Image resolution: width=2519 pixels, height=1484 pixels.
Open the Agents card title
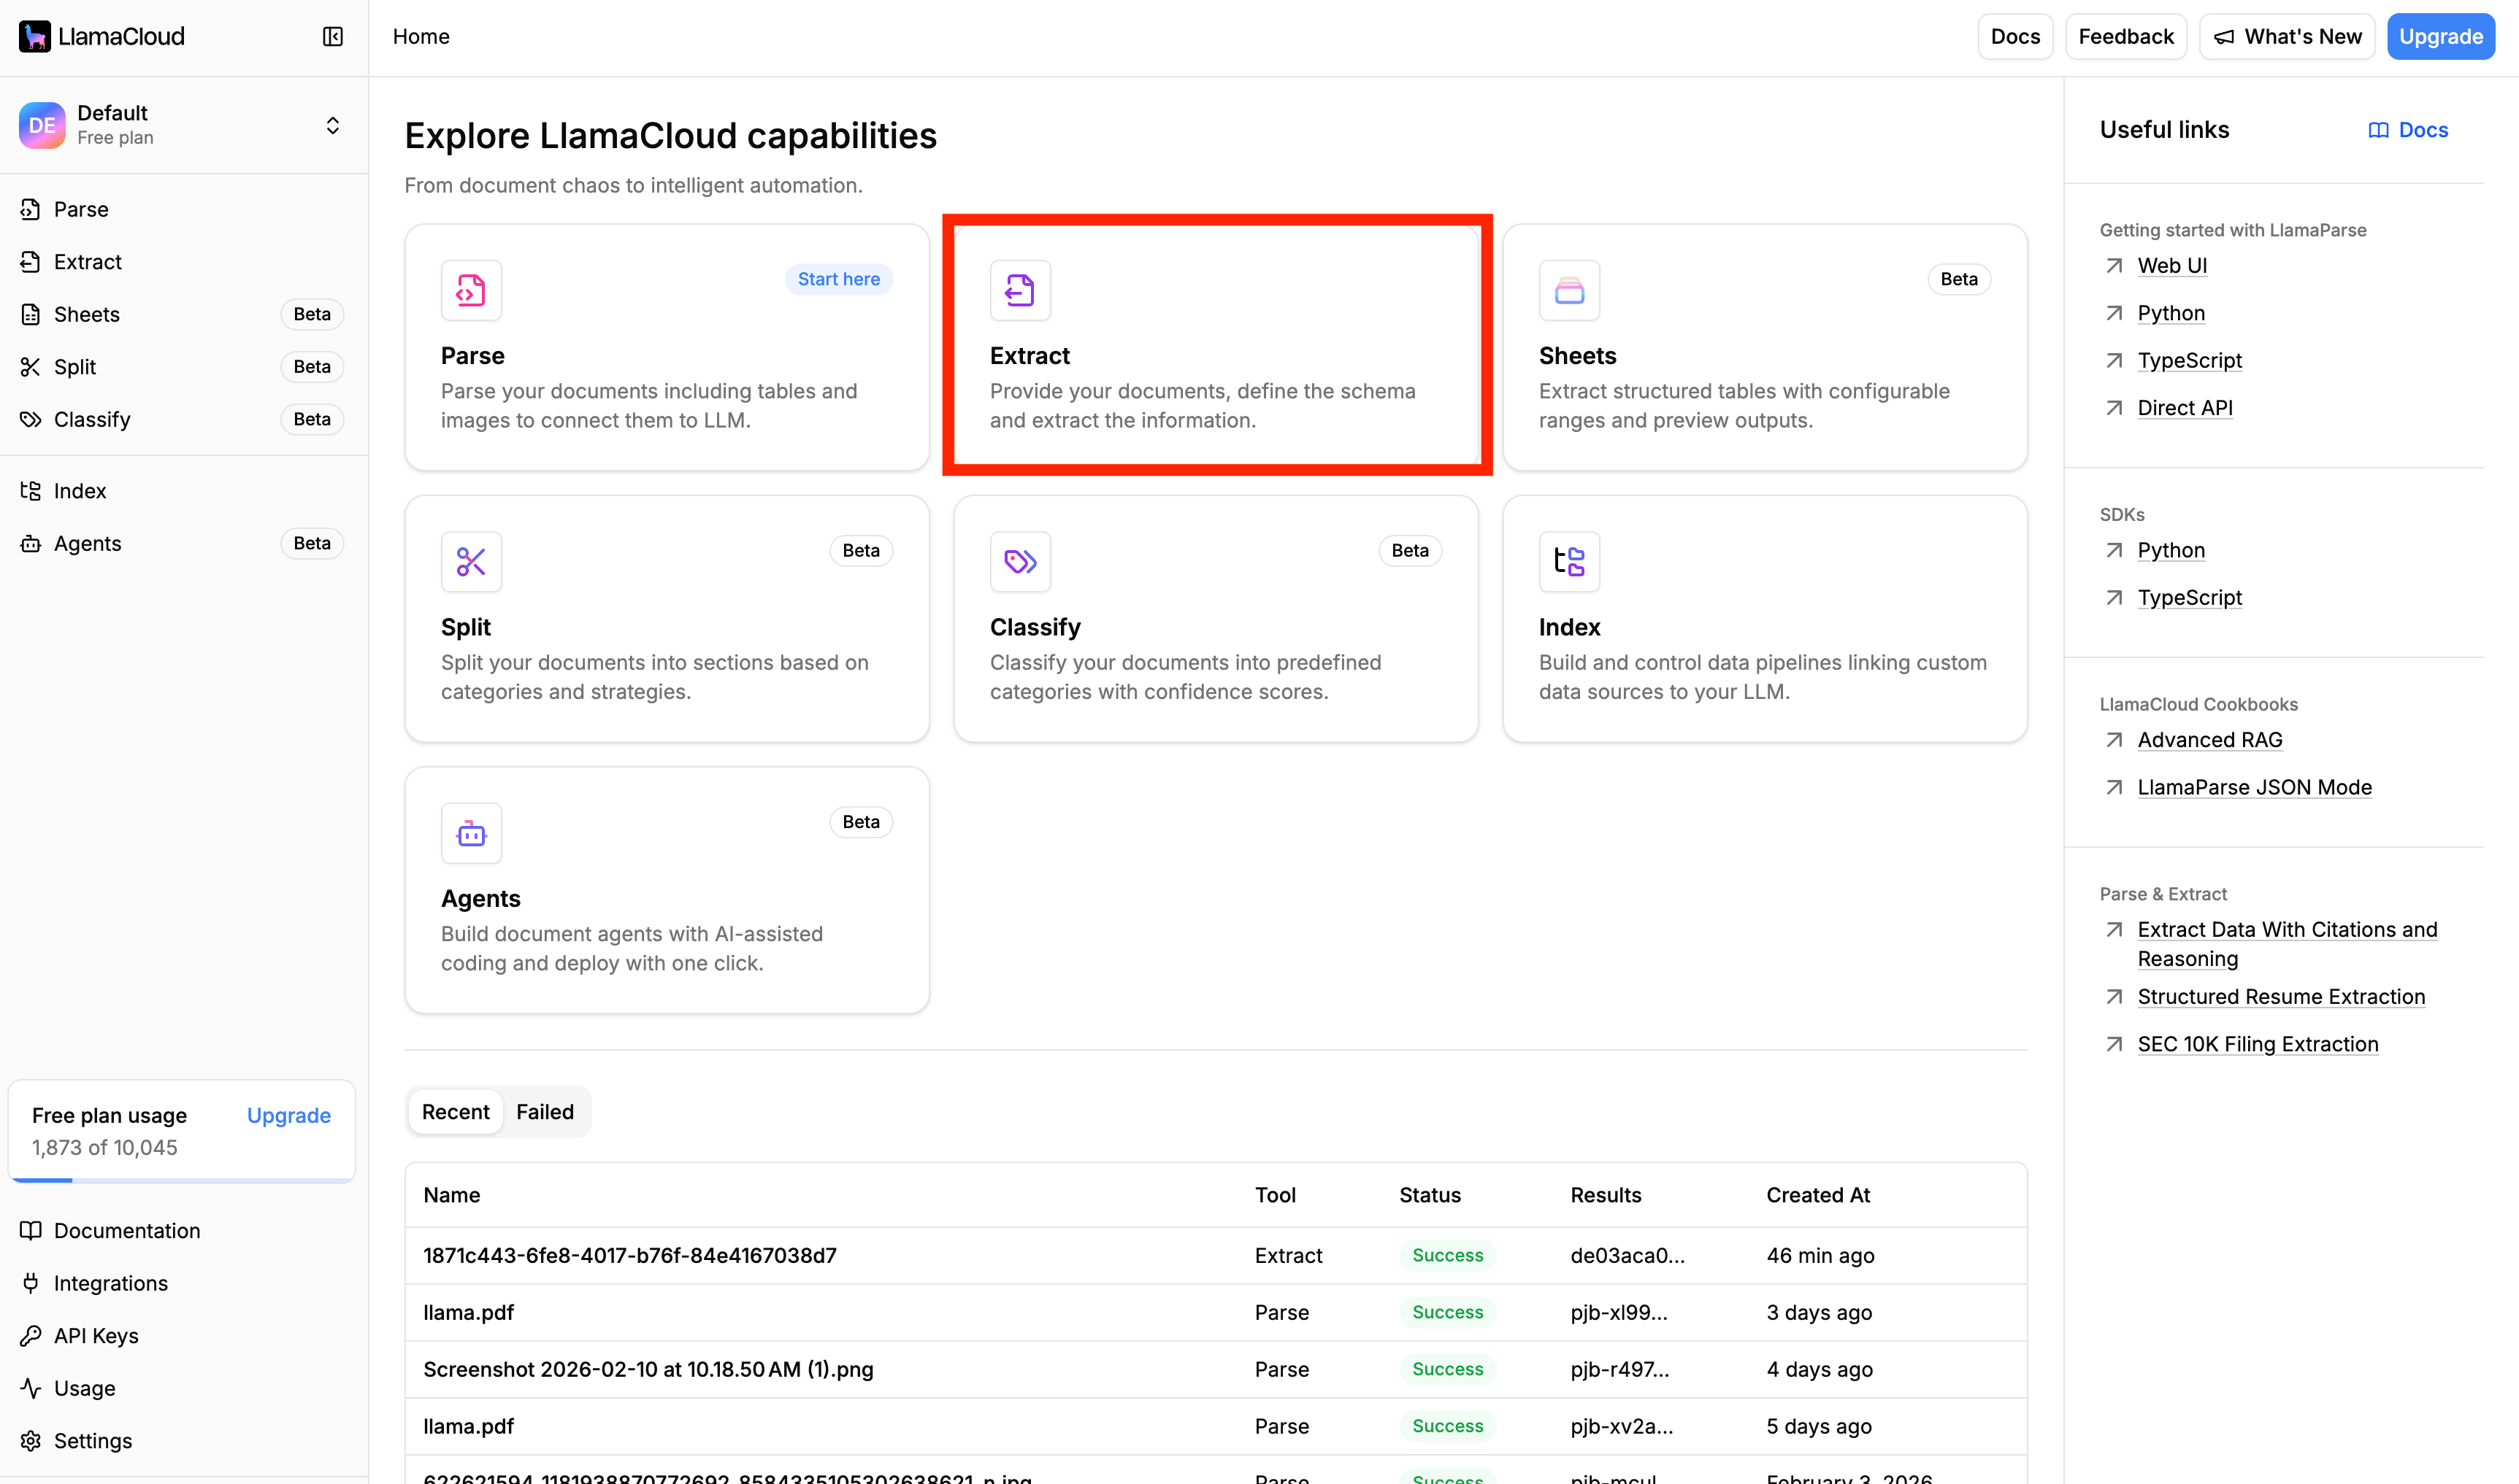[480, 898]
